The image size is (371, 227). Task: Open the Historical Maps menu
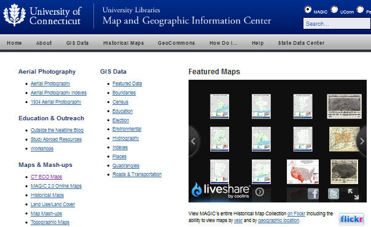point(123,43)
